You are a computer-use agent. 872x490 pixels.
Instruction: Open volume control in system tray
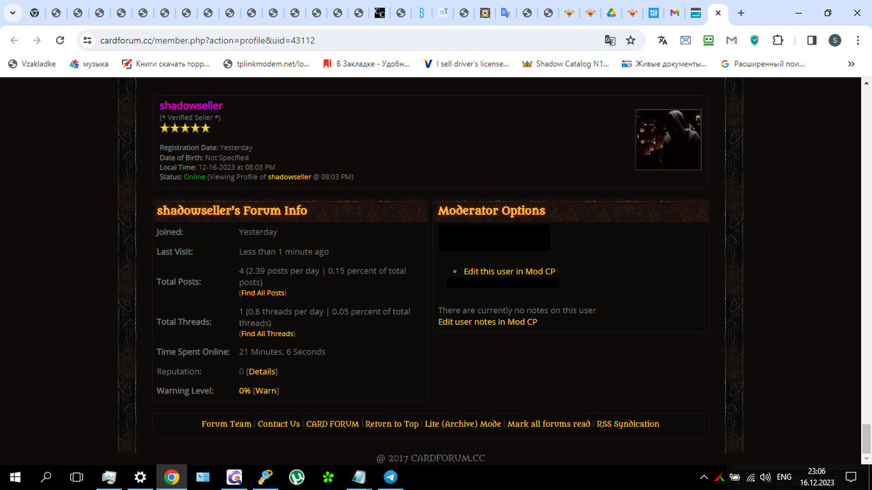click(x=765, y=477)
